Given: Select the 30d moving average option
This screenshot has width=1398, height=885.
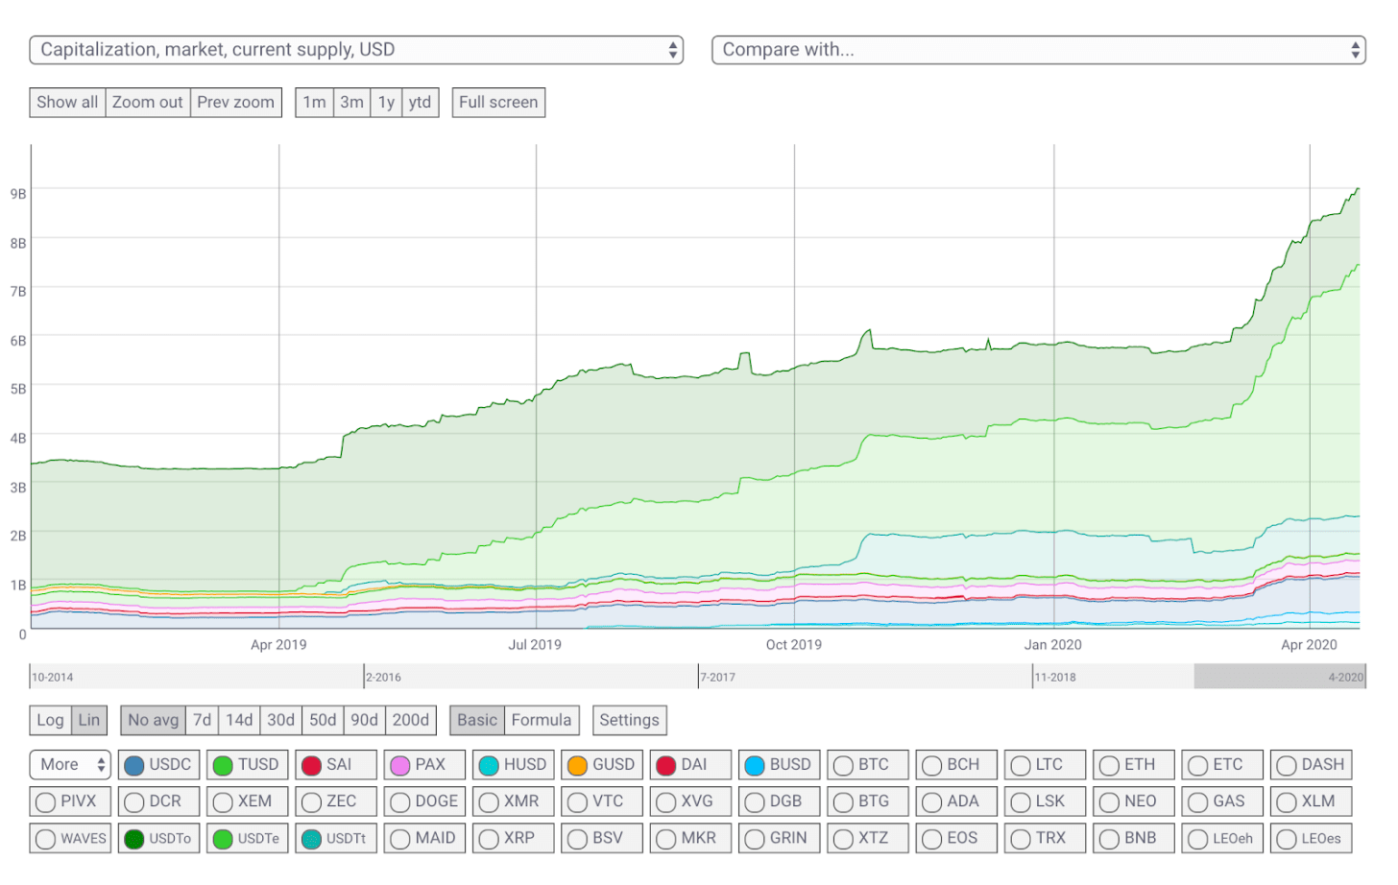Looking at the screenshot, I should click(x=280, y=721).
